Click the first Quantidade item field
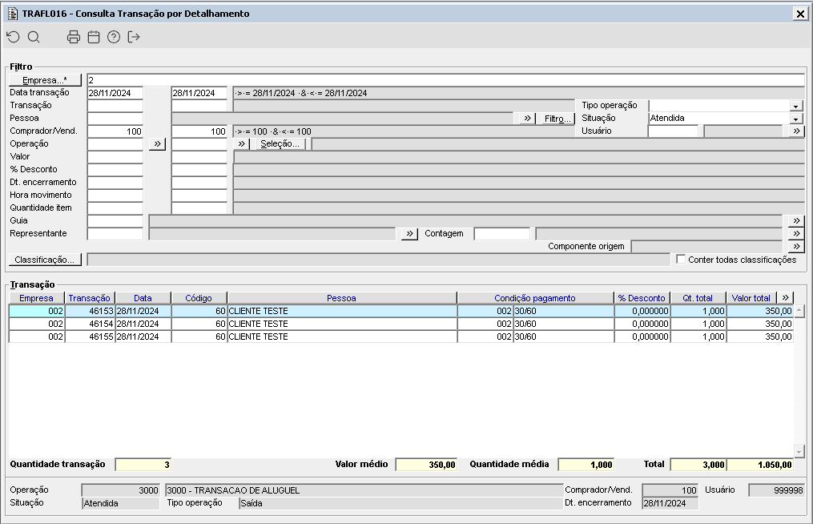Image resolution: width=813 pixels, height=524 pixels. [115, 208]
